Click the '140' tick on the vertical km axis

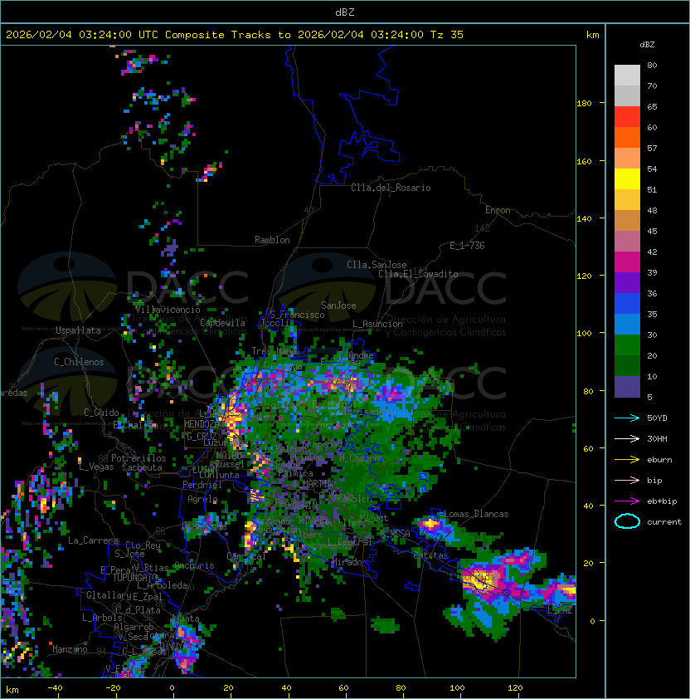pos(584,219)
